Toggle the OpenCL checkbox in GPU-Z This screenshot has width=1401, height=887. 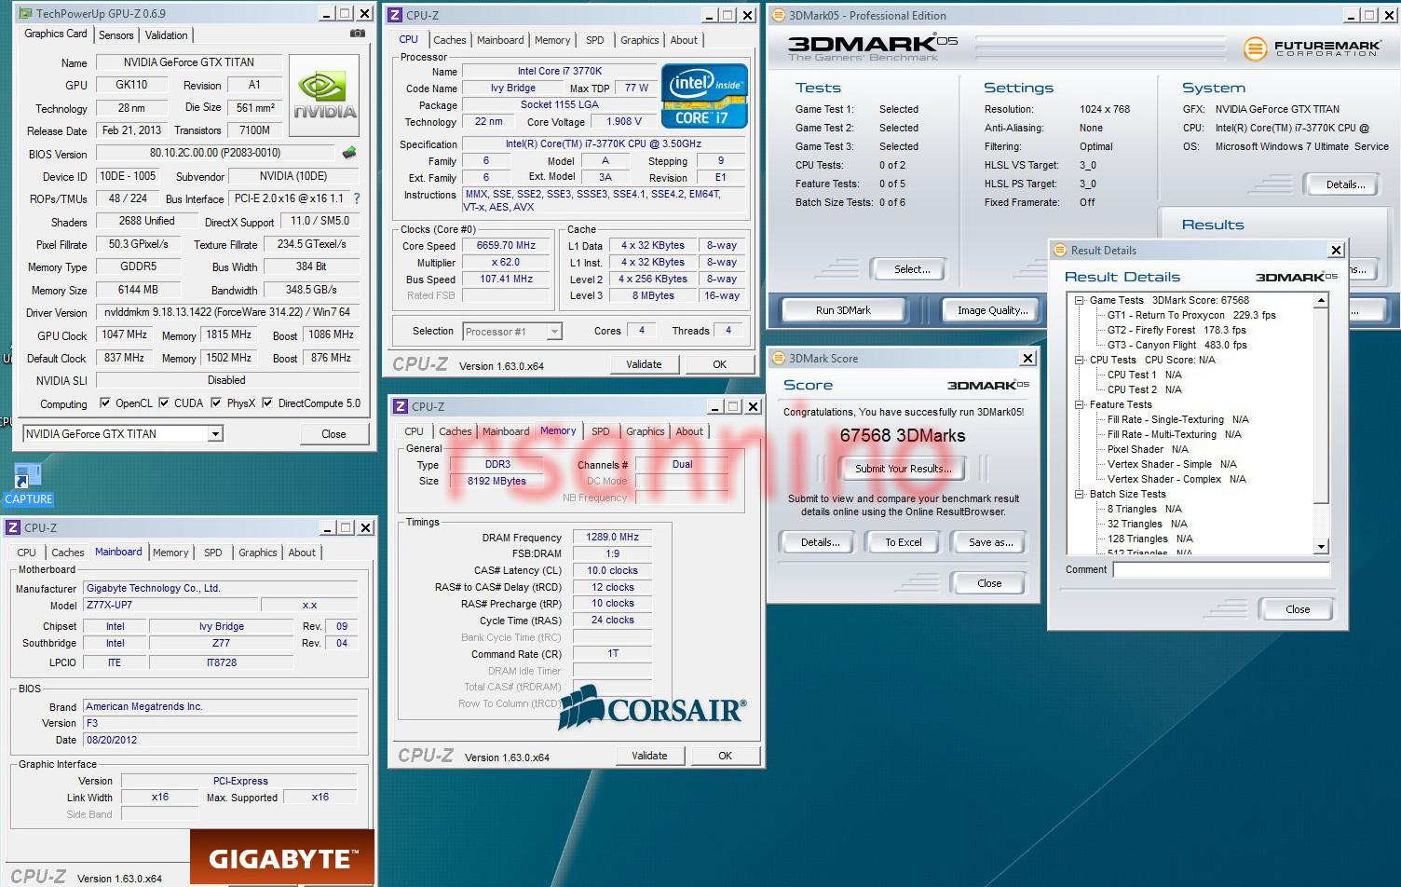(x=104, y=403)
